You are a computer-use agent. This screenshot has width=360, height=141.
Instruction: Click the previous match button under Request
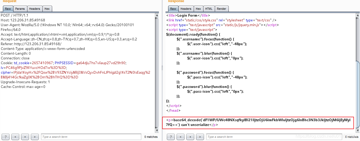point(16,137)
